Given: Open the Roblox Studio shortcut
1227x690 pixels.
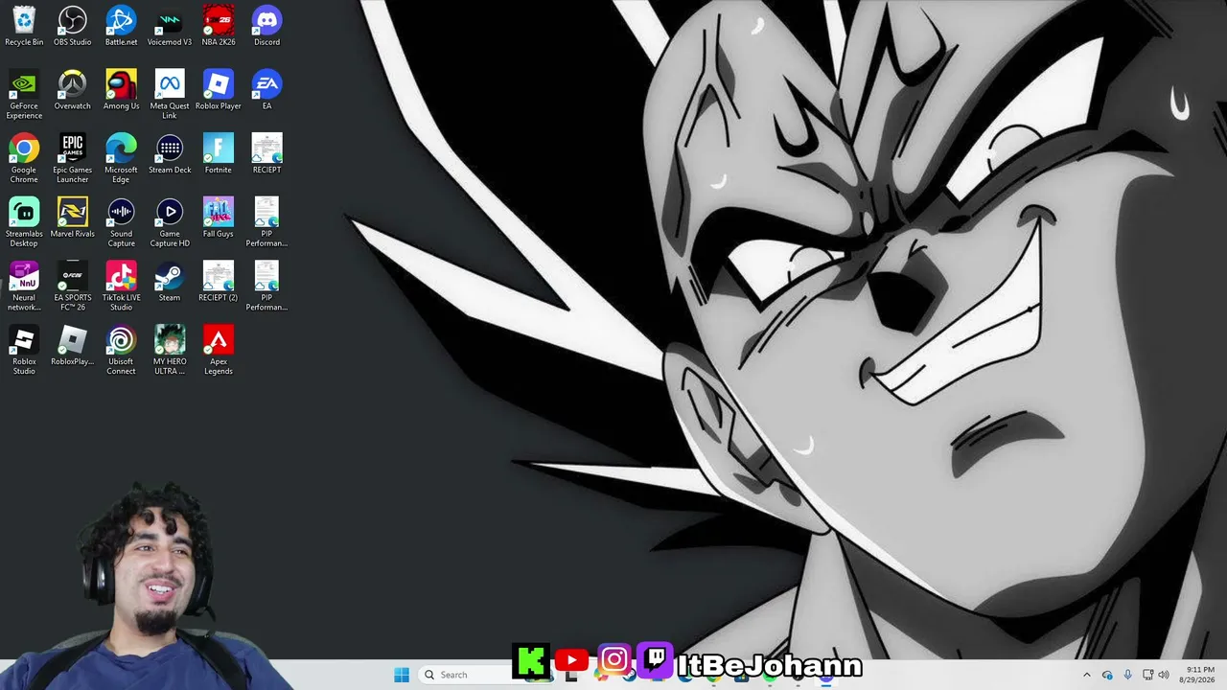Looking at the screenshot, I should pos(24,351).
